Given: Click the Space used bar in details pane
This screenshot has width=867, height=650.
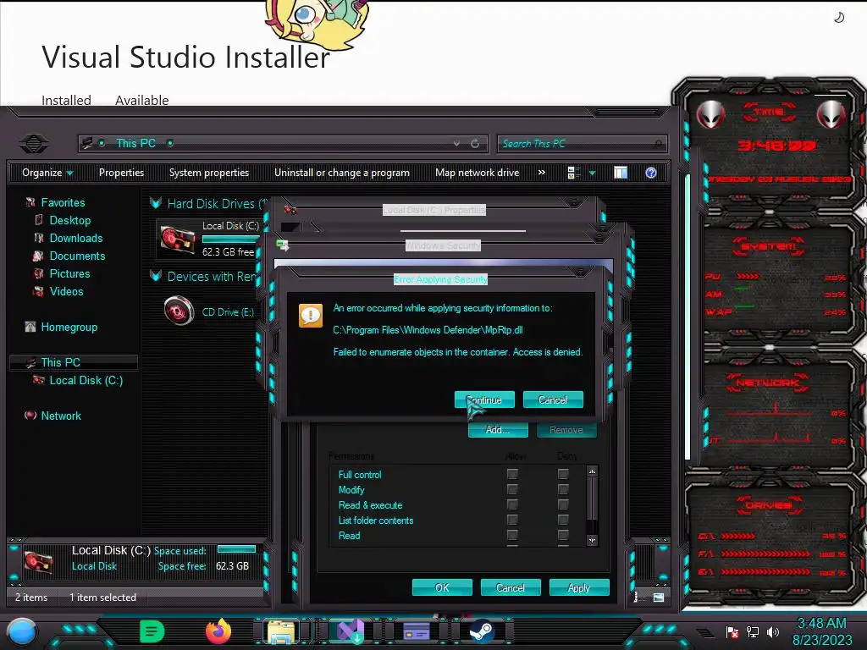Looking at the screenshot, I should pyautogui.click(x=237, y=548).
